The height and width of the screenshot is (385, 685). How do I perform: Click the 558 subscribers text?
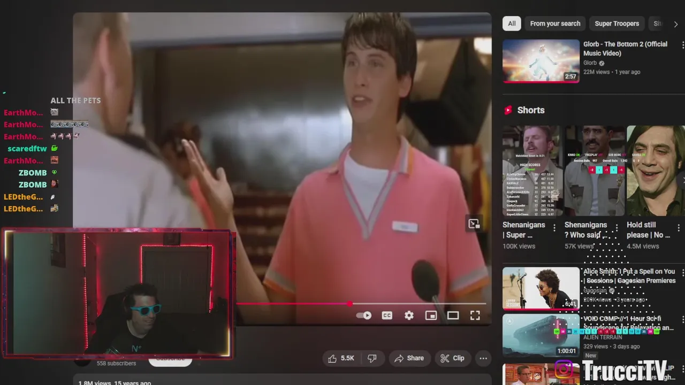pyautogui.click(x=116, y=363)
